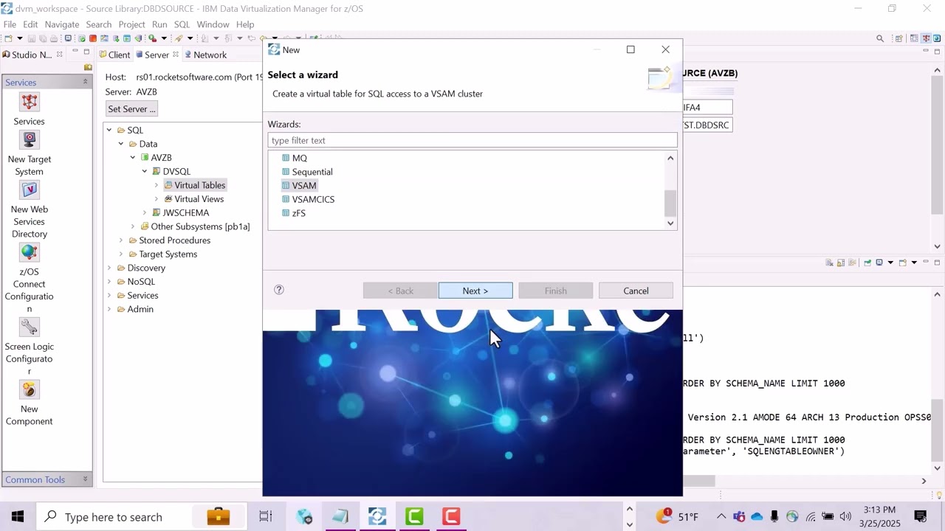Click the Display Selected Console icon

point(879,263)
